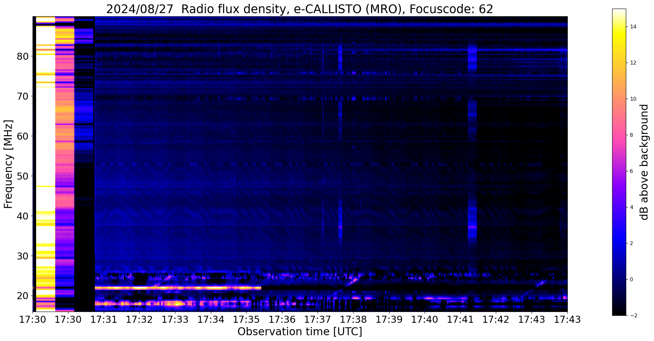
Task: Click the 17:38 time tick label
Action: pos(353,319)
